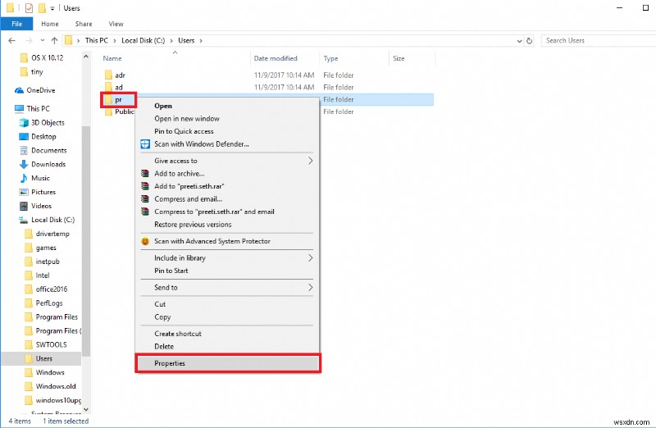Viewport: 656px width, 428px height.
Task: Open the Quick Access Toolbar customize dropdown
Action: pyautogui.click(x=52, y=8)
